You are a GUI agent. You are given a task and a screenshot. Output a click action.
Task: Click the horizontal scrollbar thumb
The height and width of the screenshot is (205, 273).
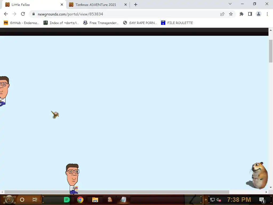coord(117,192)
